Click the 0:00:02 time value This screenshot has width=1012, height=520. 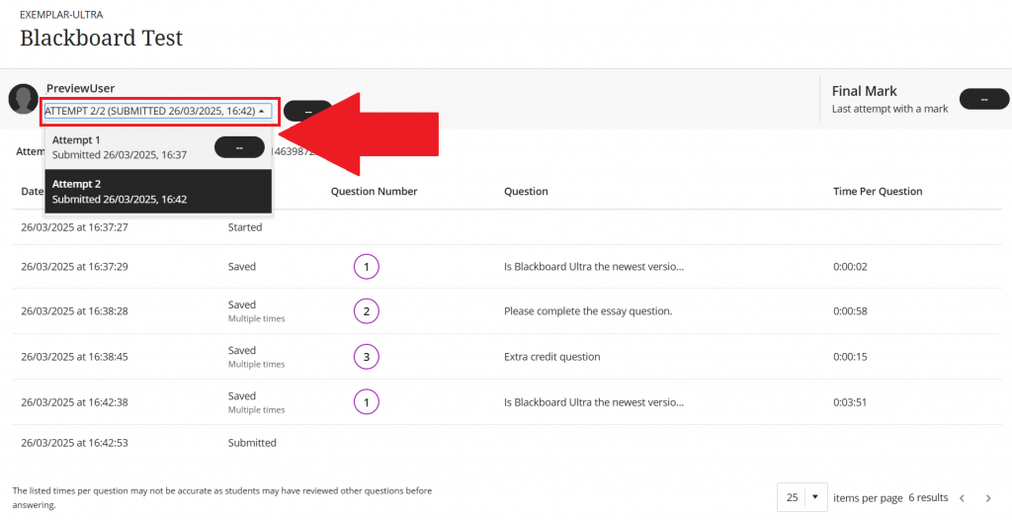pos(850,267)
